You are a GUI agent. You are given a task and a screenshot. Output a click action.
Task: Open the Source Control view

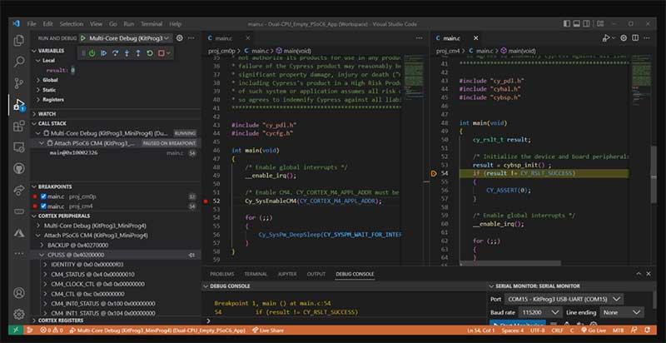18,82
